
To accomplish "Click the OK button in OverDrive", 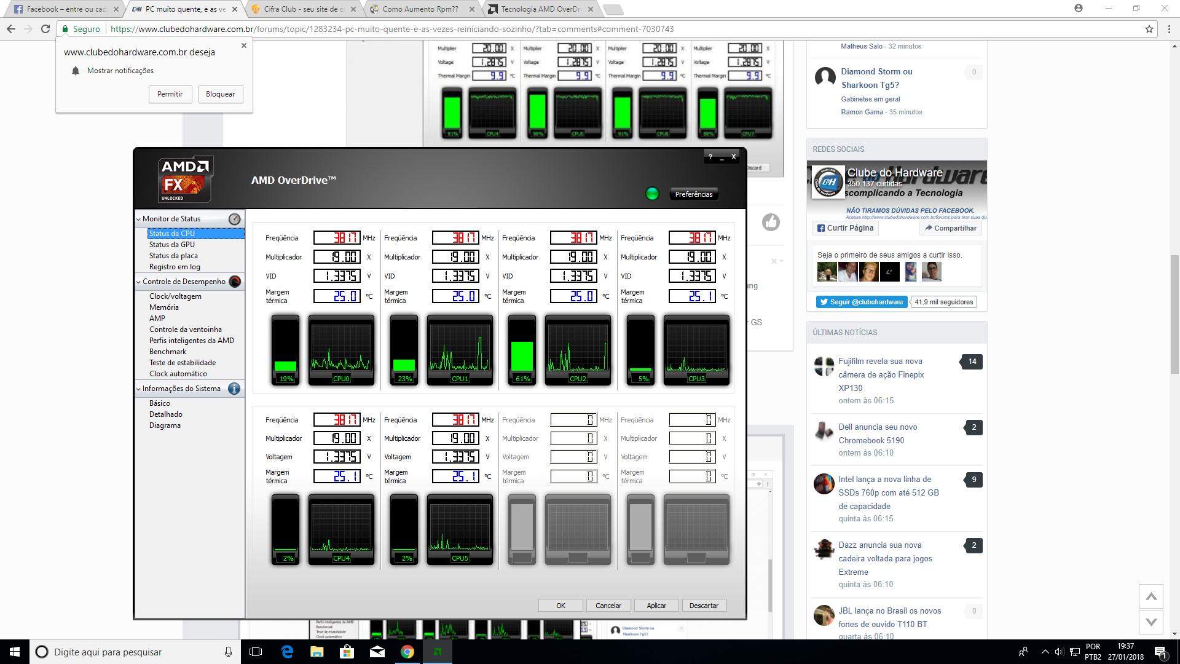I will tap(560, 606).
